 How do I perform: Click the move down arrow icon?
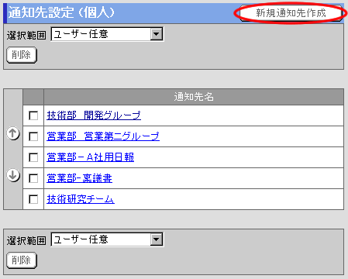click(x=13, y=175)
